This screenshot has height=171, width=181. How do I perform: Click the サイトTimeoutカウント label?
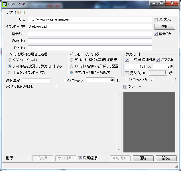[140, 80]
